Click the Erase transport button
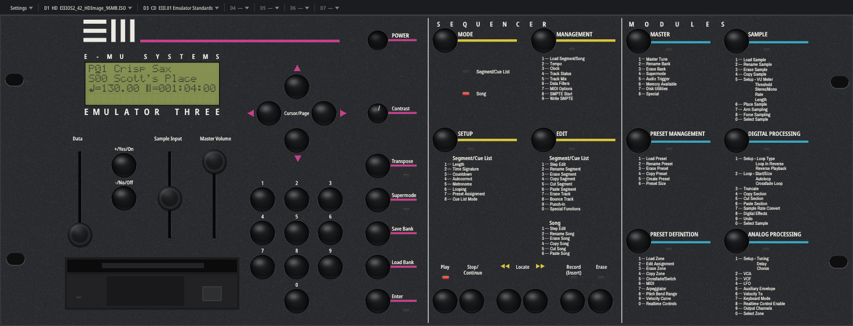This screenshot has width=853, height=326. point(600,301)
